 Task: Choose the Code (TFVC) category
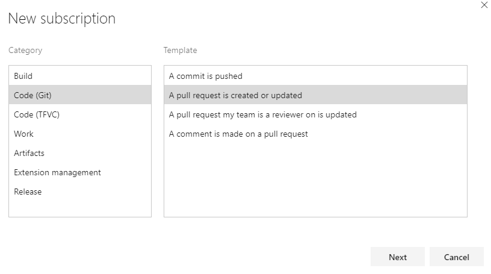(37, 114)
